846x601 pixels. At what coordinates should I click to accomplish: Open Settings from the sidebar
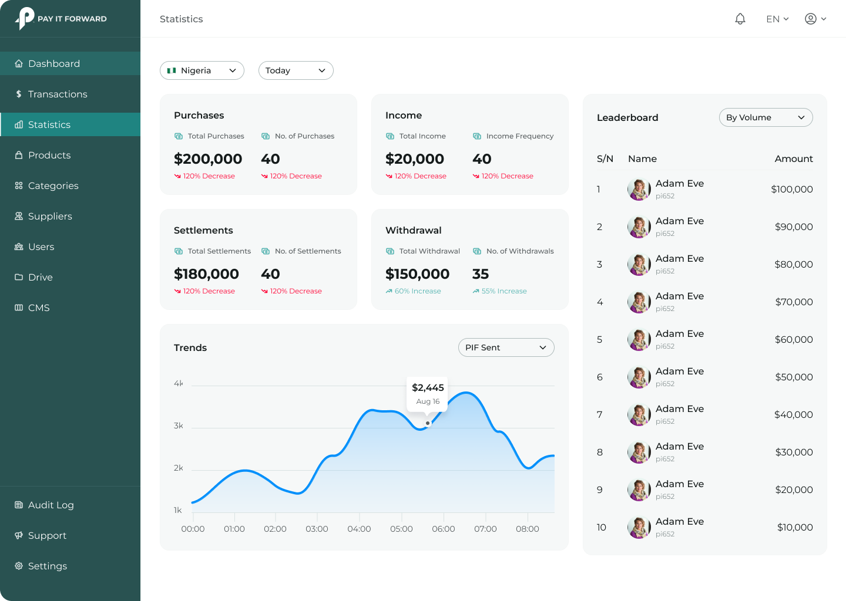(x=47, y=566)
